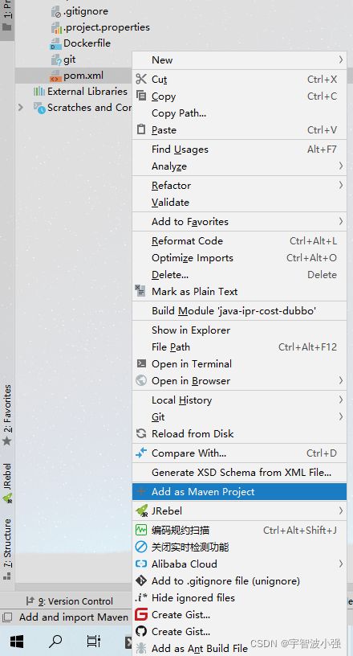Click the Cut scissors icon
The width and height of the screenshot is (353, 656).
[141, 79]
